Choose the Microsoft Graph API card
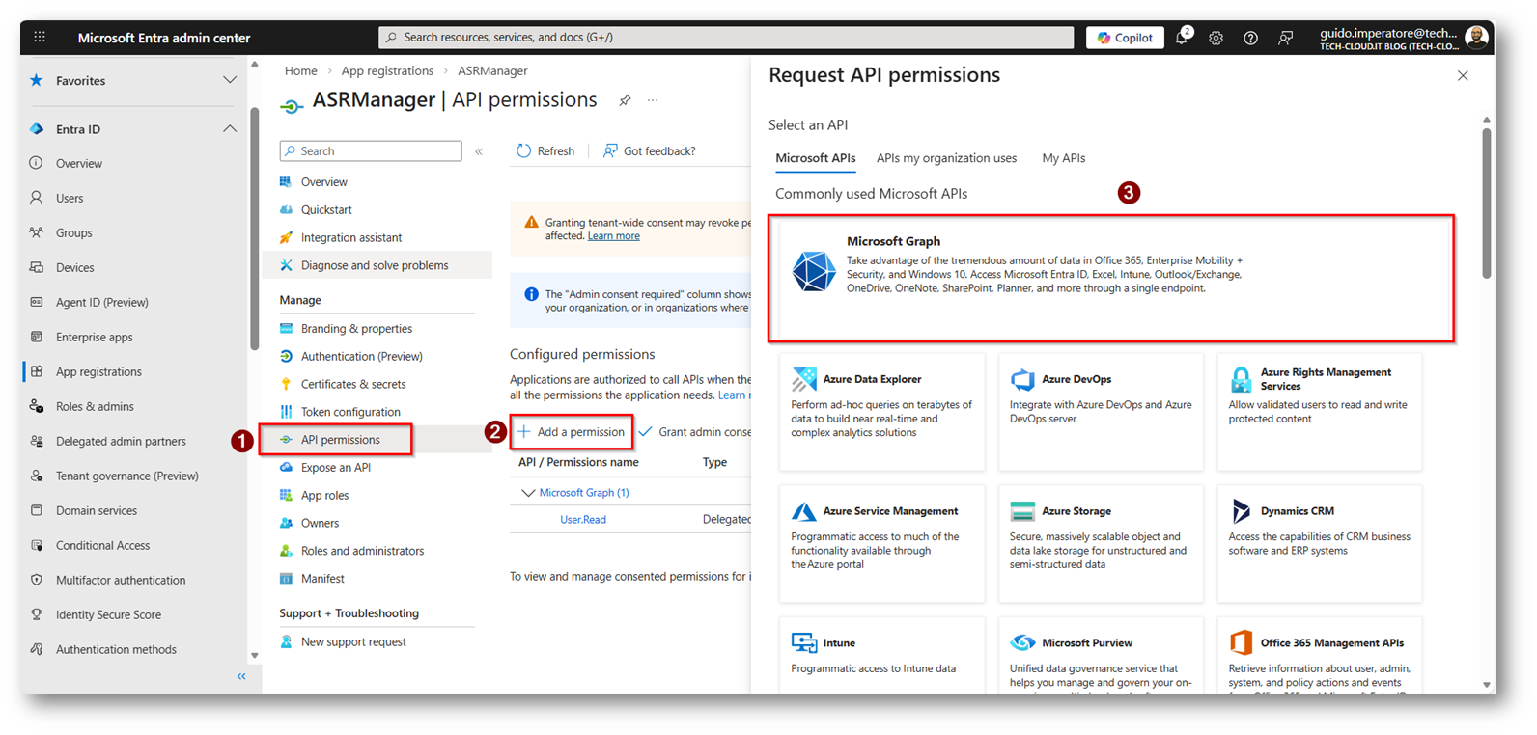This screenshot has height=735, width=1537. 1111,279
